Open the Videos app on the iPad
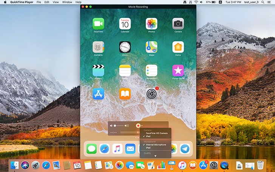This screenshot has height=172, width=275. coord(98,71)
